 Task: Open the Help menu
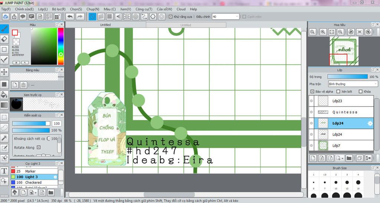pos(193,9)
